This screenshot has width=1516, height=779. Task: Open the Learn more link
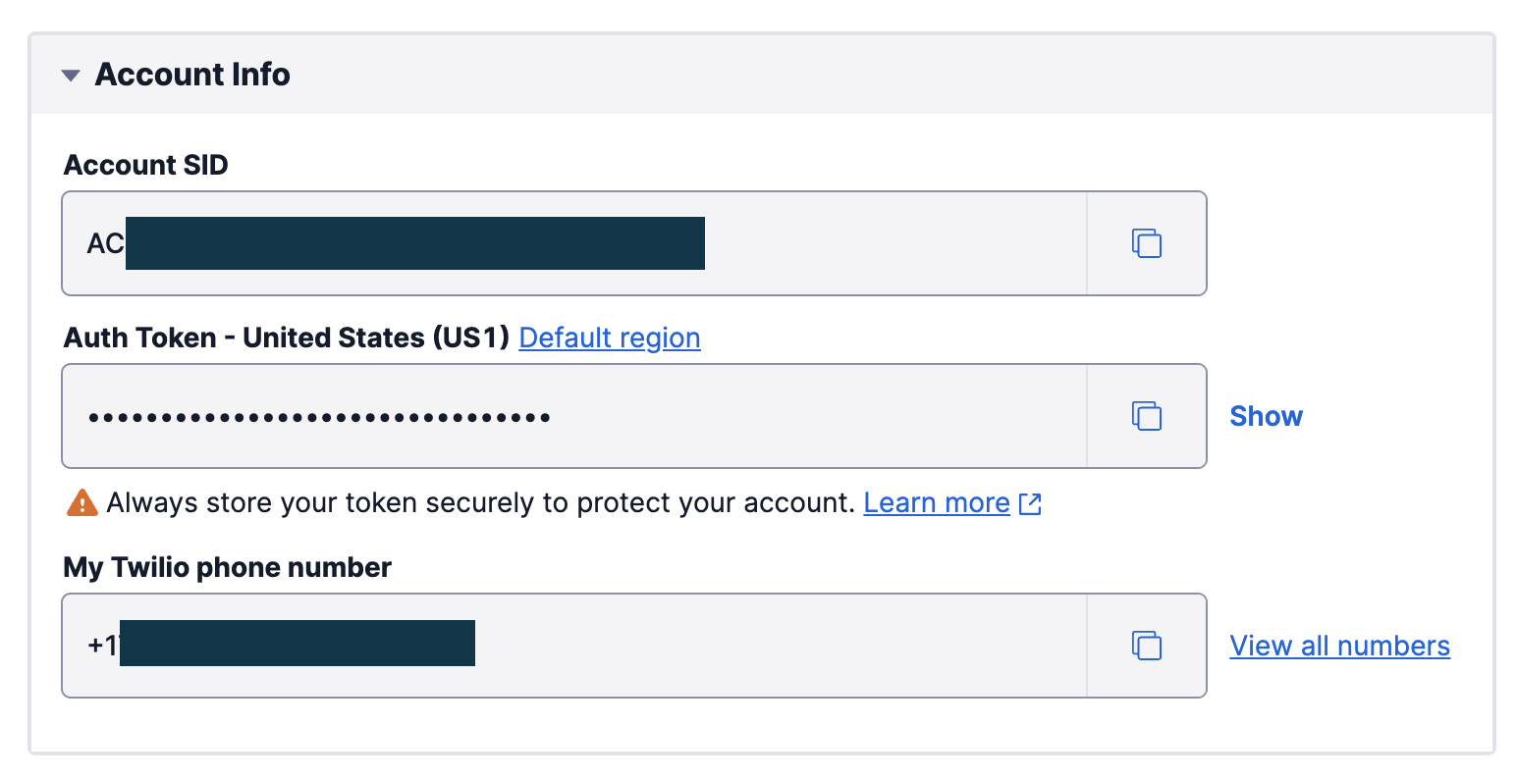936,503
